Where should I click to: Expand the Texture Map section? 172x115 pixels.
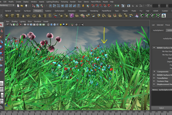(x=154, y=81)
